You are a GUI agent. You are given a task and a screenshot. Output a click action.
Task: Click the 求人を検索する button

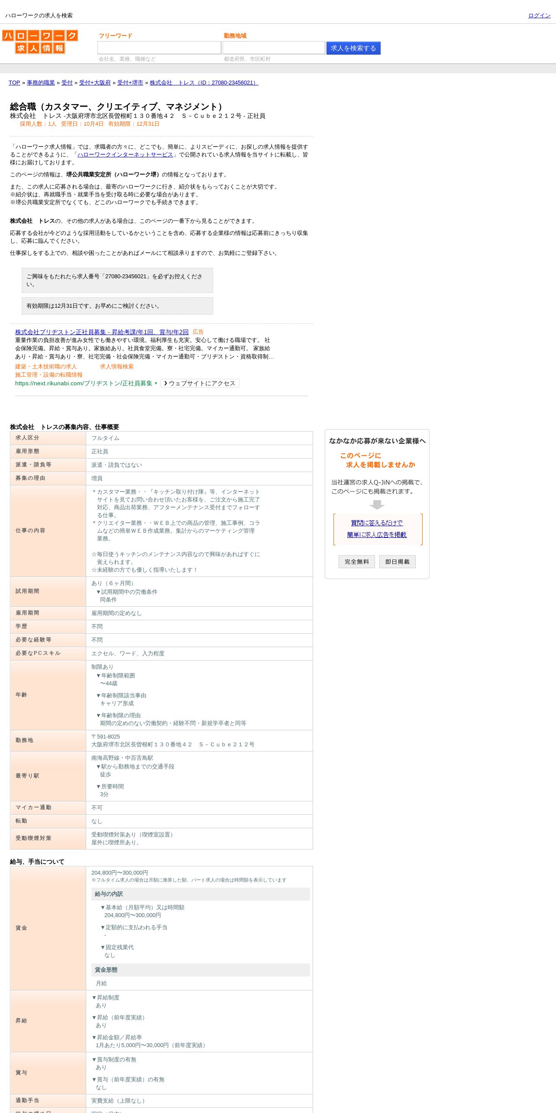353,48
